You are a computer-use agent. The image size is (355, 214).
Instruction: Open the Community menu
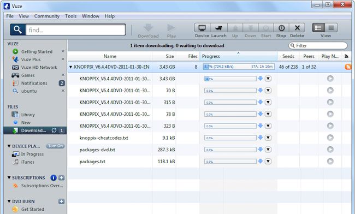pos(46,16)
